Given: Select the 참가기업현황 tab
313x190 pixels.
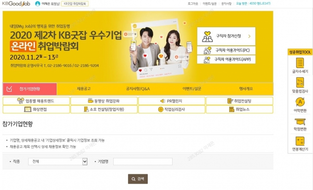Looking at the screenshot, I should click(30, 89).
